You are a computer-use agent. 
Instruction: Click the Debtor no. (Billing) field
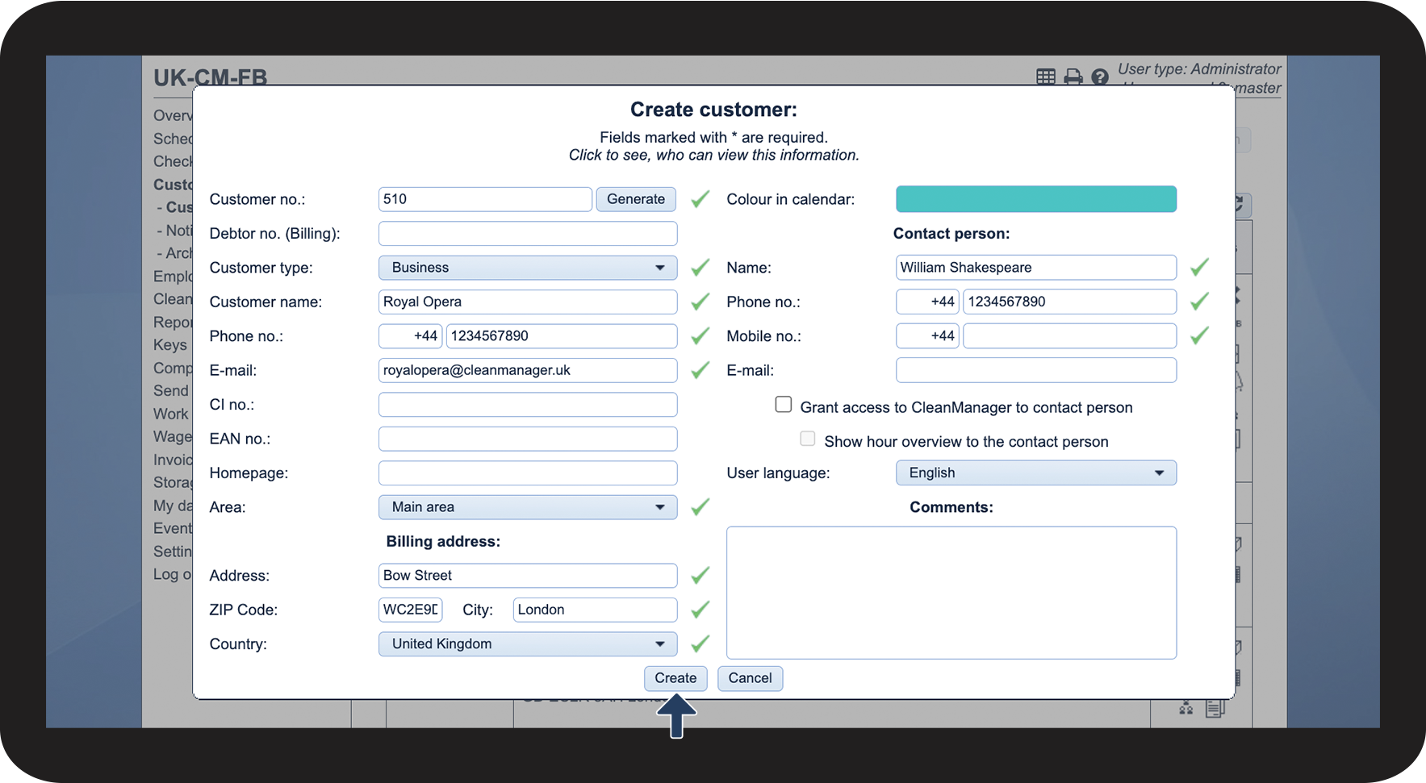(527, 234)
